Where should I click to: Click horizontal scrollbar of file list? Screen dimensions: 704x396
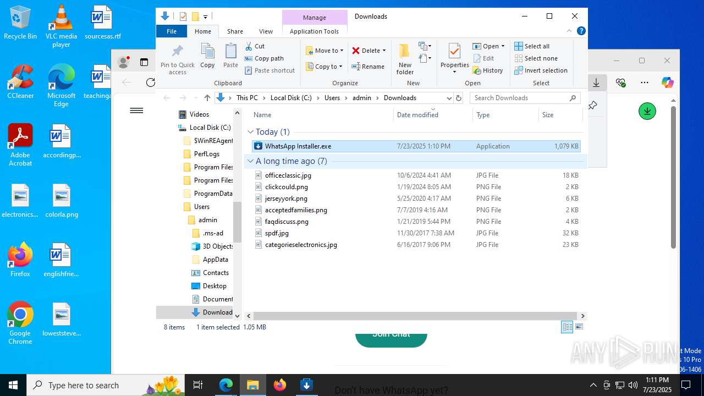[x=415, y=316]
